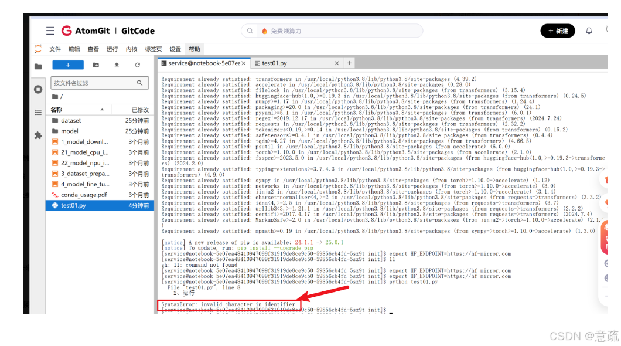This screenshot has height=346, width=621.
Task: Select the 21_model_cpu_i... notebook file
Action: point(100,152)
